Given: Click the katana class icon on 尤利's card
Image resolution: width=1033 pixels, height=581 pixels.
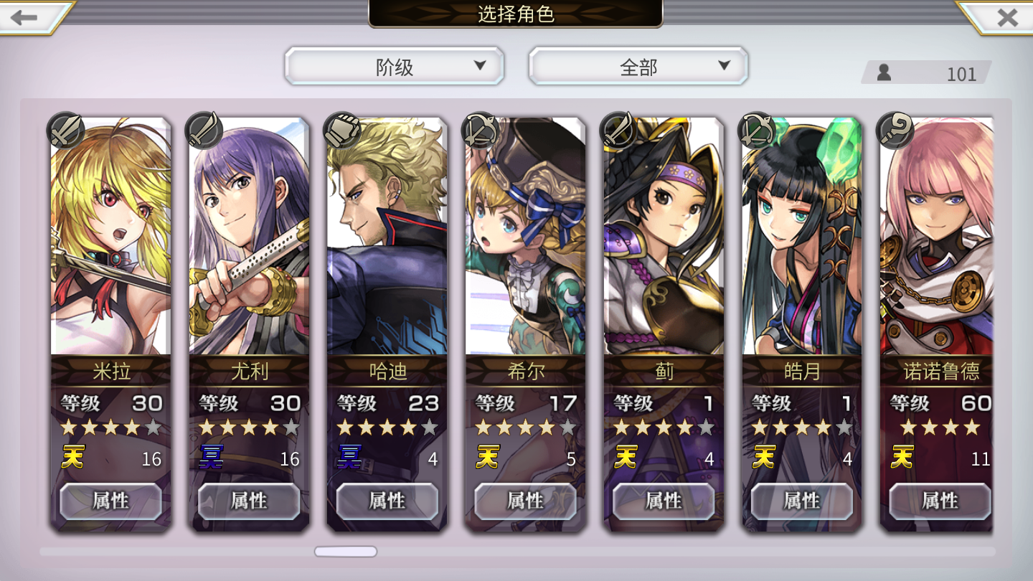Looking at the screenshot, I should coord(204,131).
